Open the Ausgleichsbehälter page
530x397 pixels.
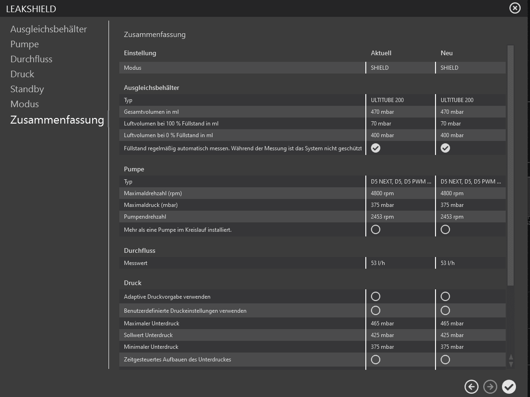pyautogui.click(x=49, y=29)
